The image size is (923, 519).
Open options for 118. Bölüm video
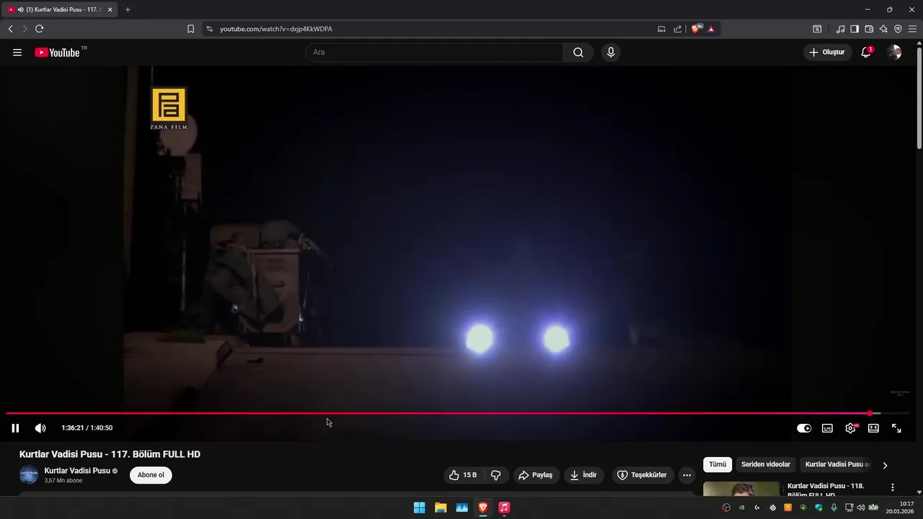(893, 487)
